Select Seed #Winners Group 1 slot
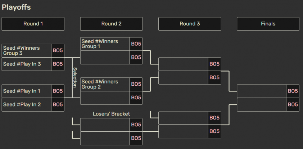The image size is (303, 149). point(105,44)
